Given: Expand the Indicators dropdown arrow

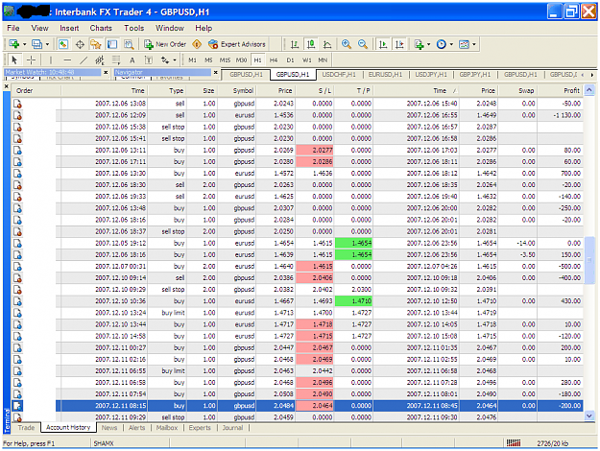Looking at the screenshot, I should tap(428, 44).
